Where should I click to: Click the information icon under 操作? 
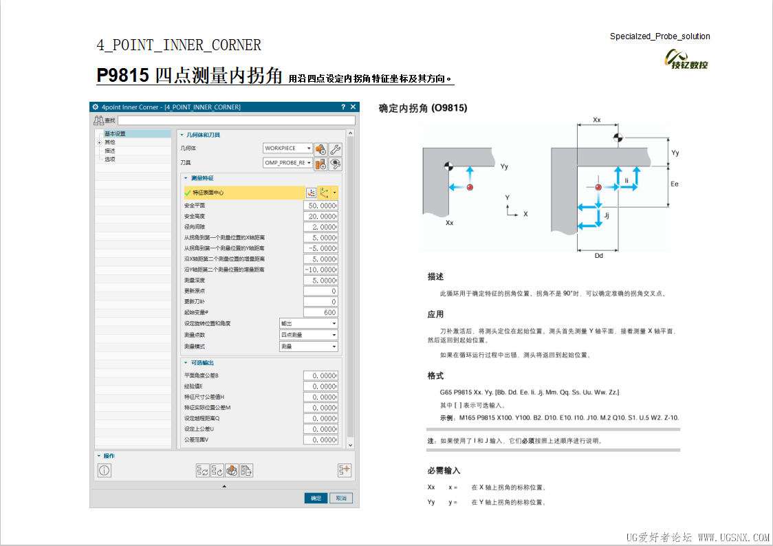click(x=104, y=470)
